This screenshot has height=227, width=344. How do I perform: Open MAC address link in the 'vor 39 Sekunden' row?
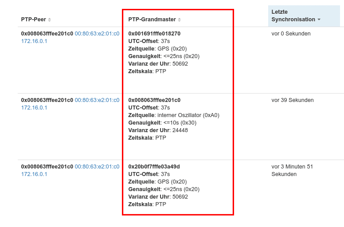(97, 100)
